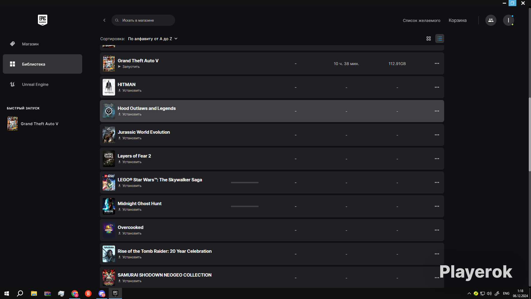The width and height of the screenshot is (531, 299).
Task: Click Overcooked cover thumbnail
Action: tap(109, 230)
